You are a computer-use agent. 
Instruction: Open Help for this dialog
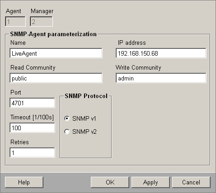click(24, 182)
